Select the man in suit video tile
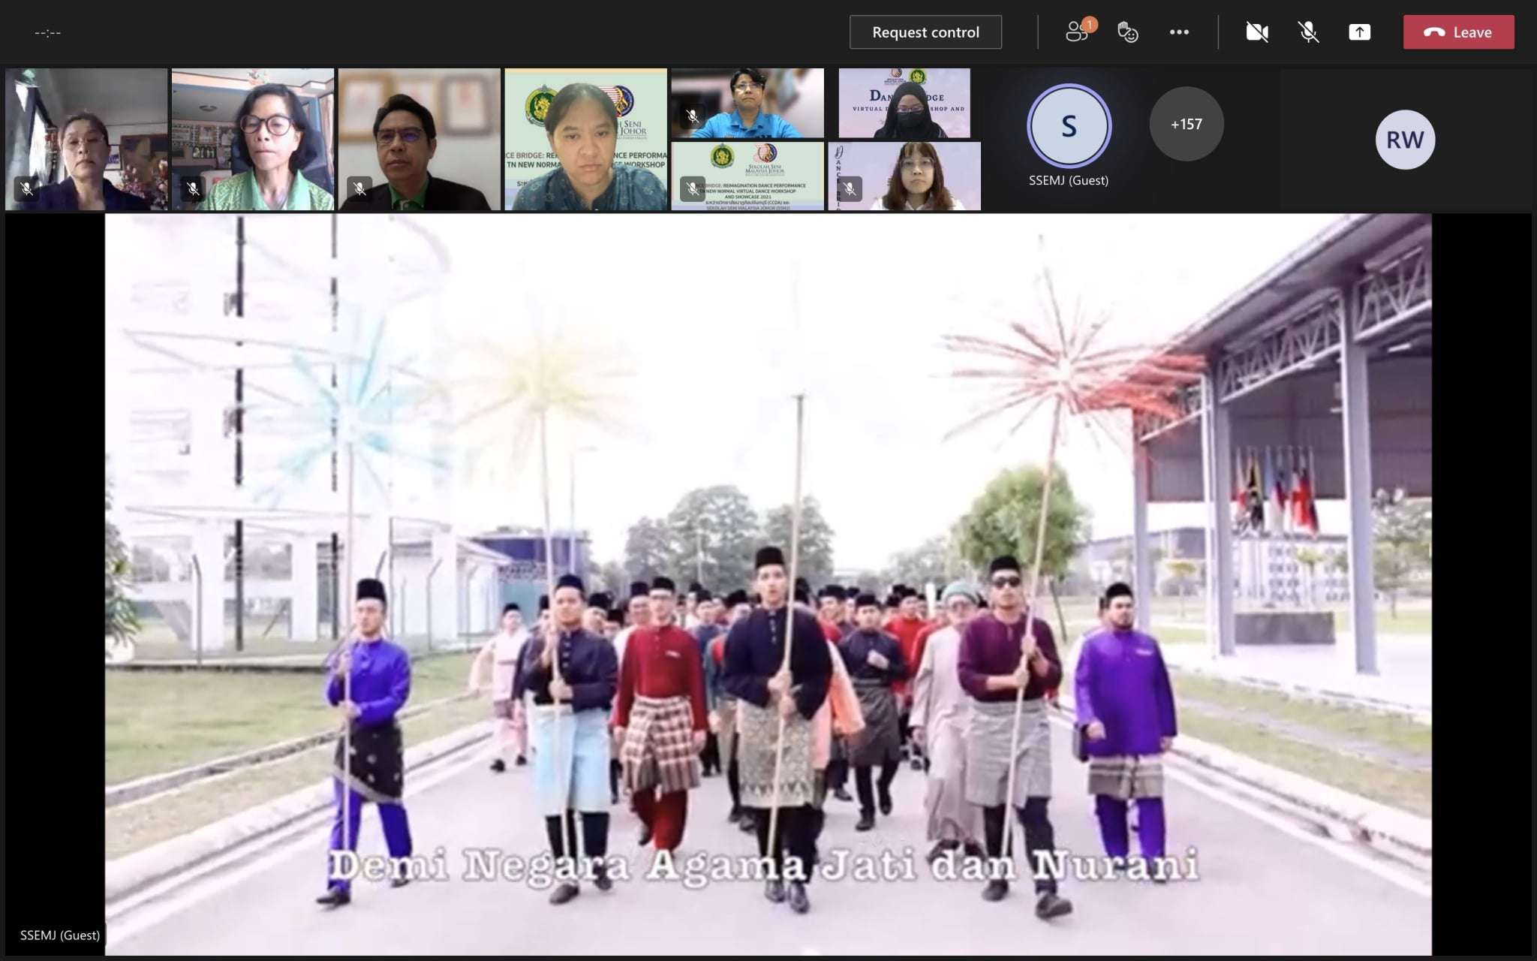This screenshot has width=1537, height=961. (x=419, y=140)
